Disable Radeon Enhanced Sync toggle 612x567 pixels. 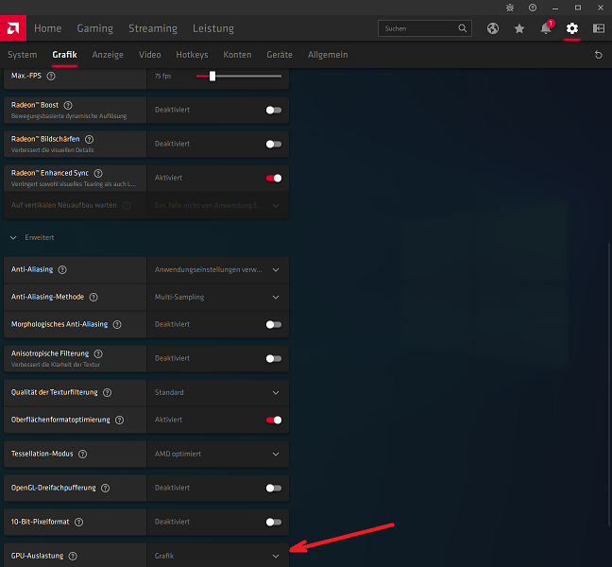click(x=274, y=178)
